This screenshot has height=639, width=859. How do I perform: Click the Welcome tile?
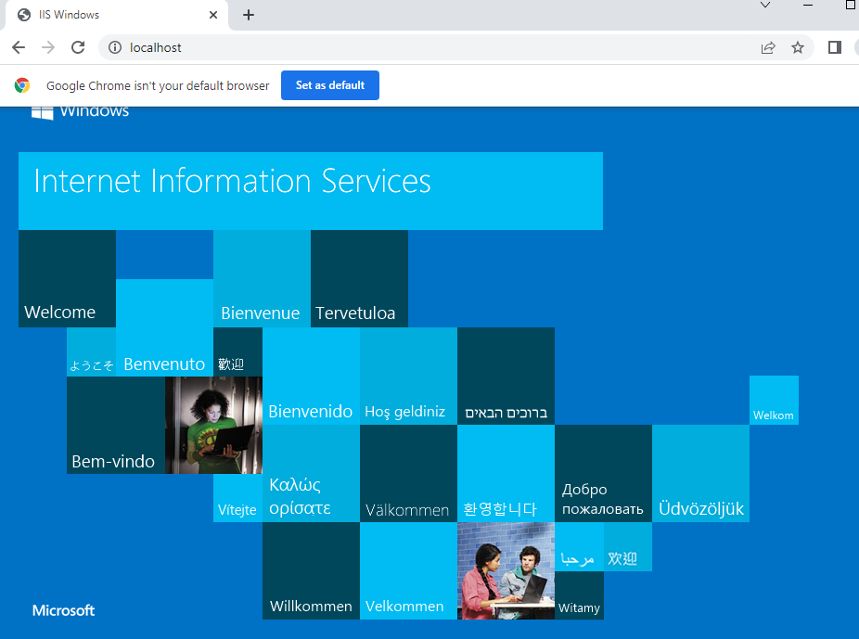pos(67,279)
